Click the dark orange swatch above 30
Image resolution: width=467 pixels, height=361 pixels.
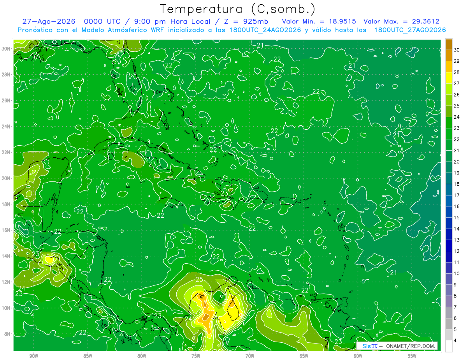449,44
